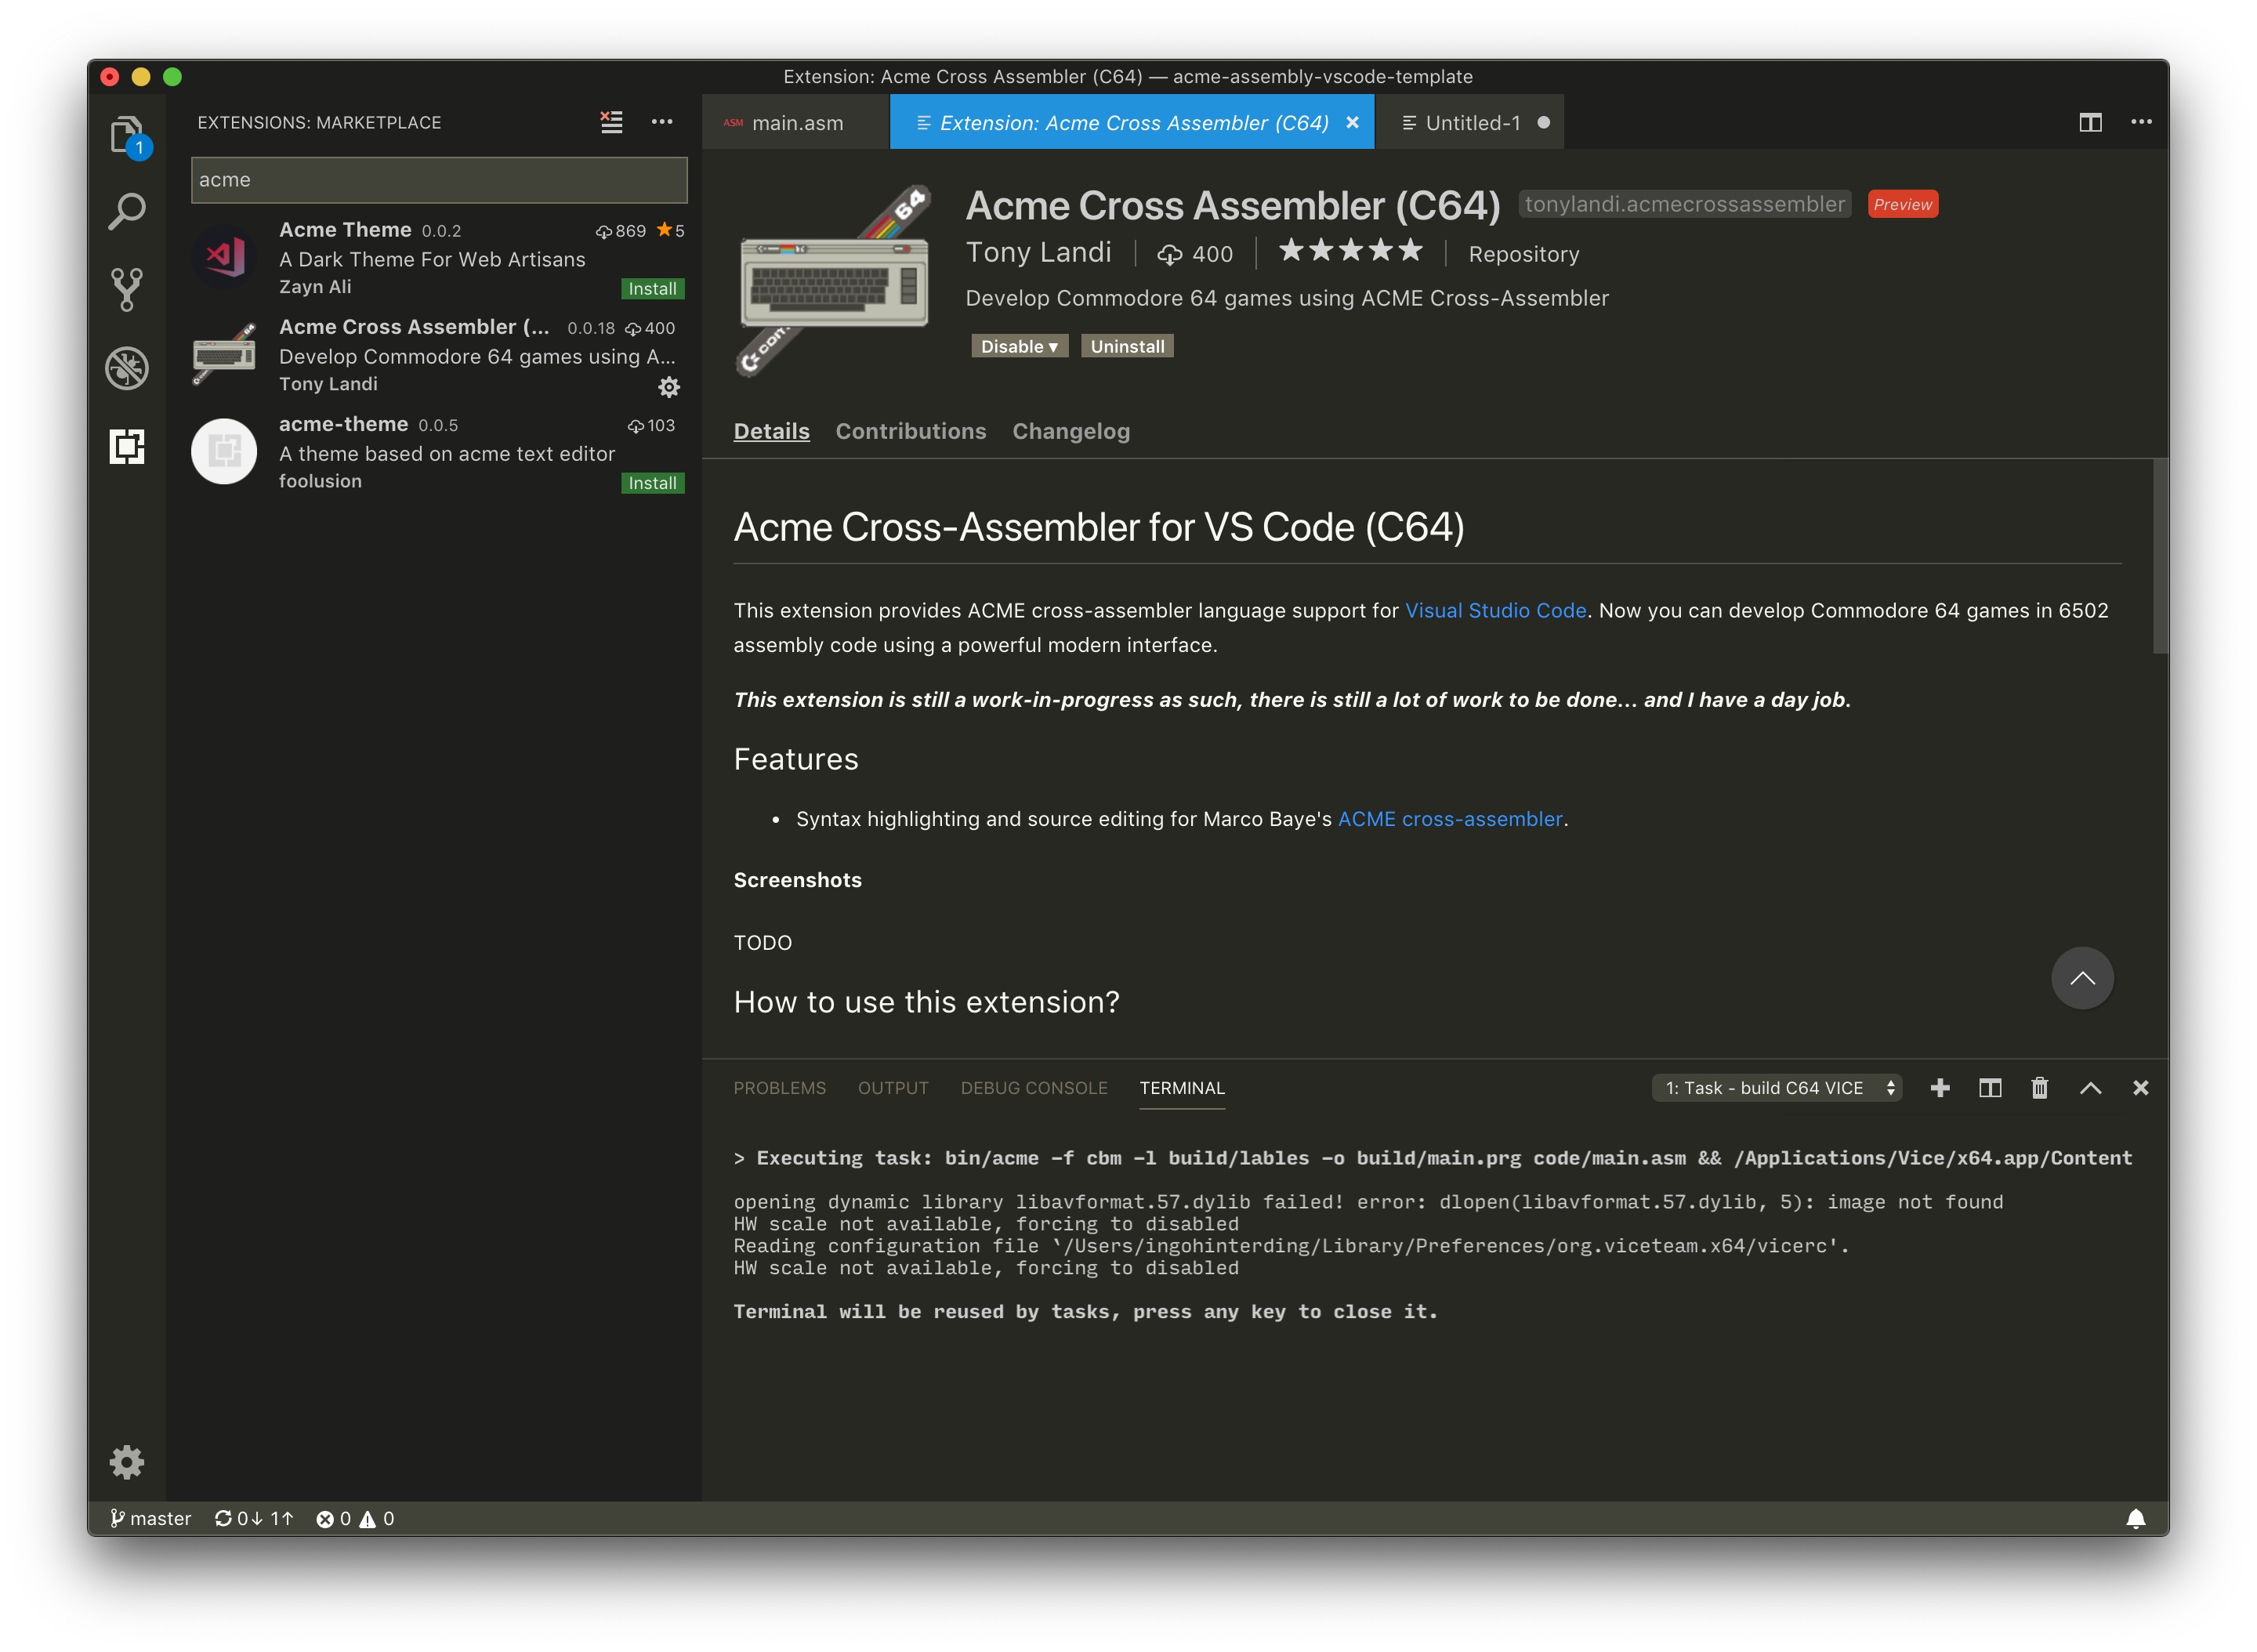The image size is (2257, 1652).
Task: Open the Contributions tab
Action: [911, 431]
